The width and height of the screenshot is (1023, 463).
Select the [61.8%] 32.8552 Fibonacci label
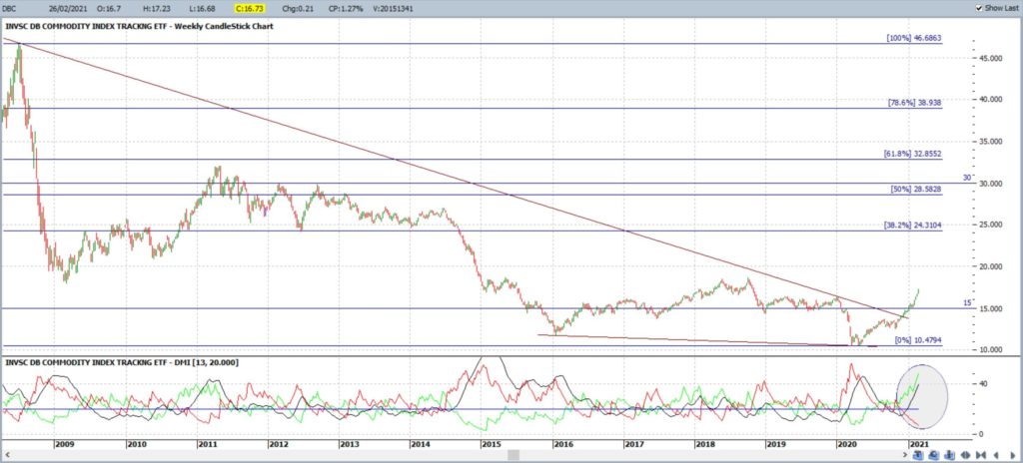point(913,154)
